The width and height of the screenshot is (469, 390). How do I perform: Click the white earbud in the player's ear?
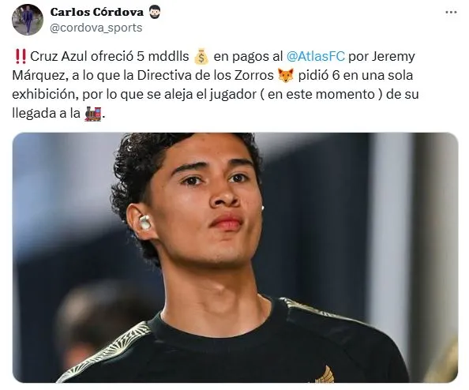click(x=144, y=222)
